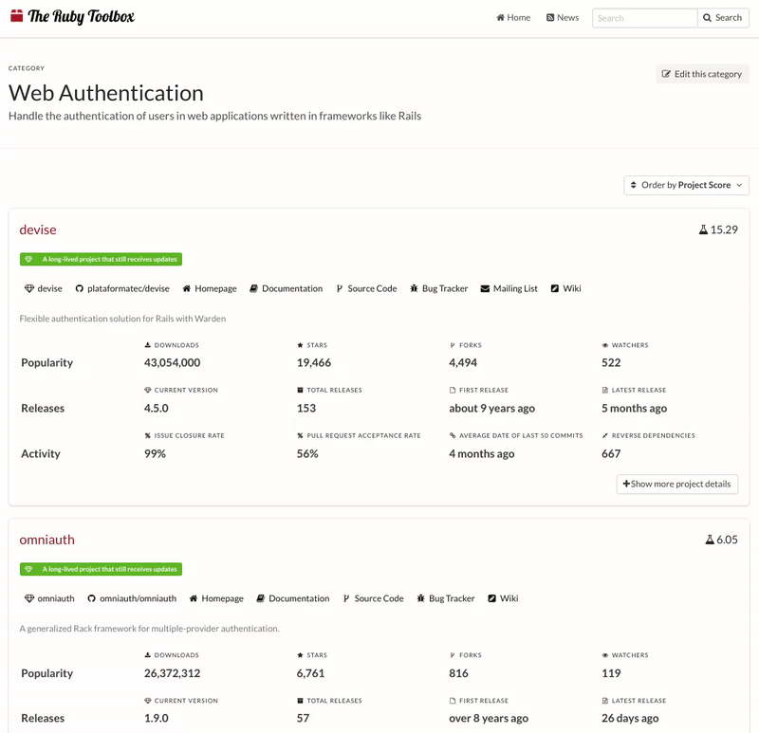
Task: Open omniauth Bug Tracker link
Action: point(446,599)
